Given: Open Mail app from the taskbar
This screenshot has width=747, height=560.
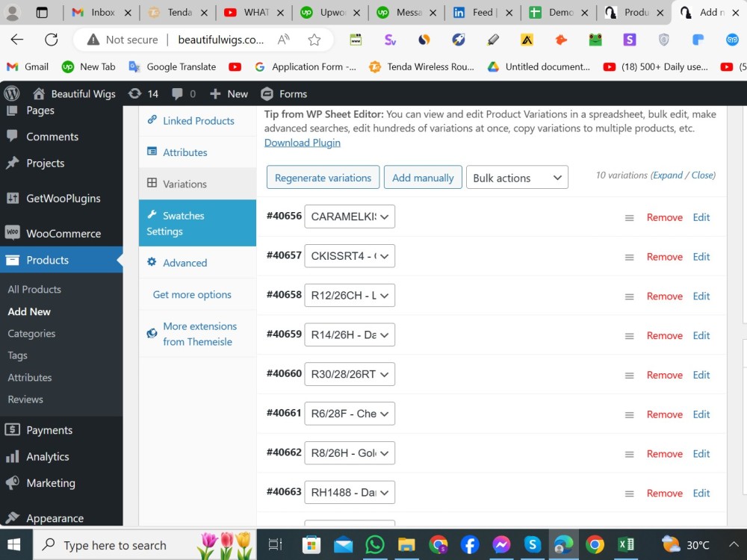Looking at the screenshot, I should tap(343, 544).
